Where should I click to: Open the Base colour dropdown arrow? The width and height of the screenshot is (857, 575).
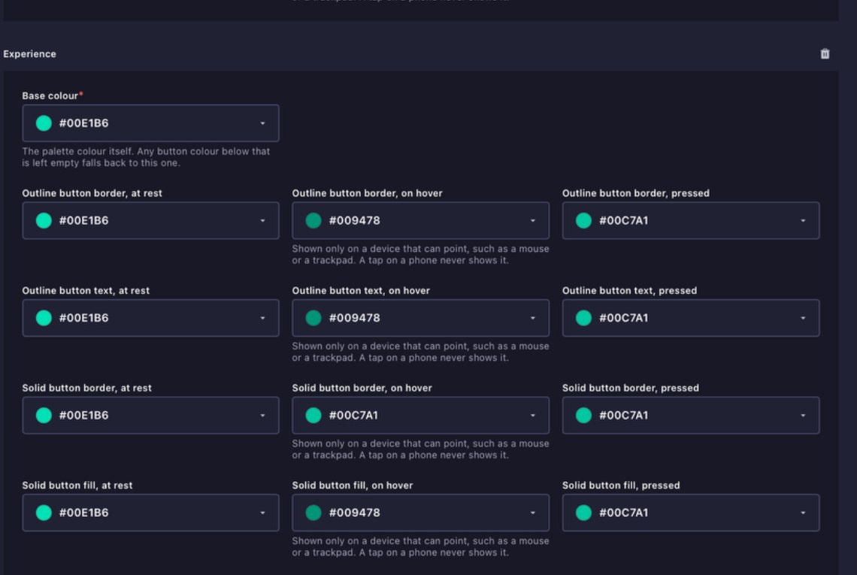(263, 123)
